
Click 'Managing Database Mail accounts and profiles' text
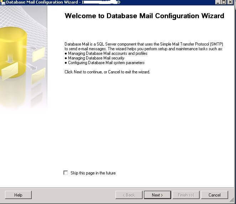tap(108, 53)
